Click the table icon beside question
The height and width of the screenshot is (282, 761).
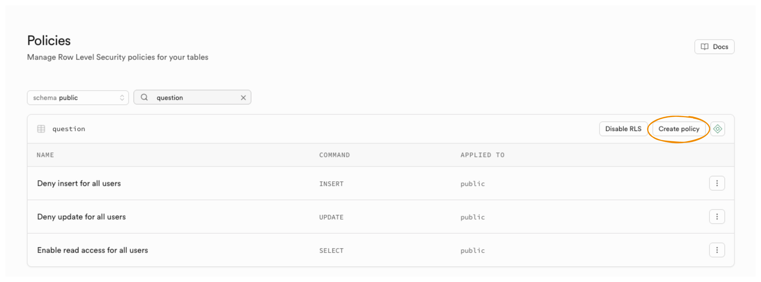pos(41,129)
